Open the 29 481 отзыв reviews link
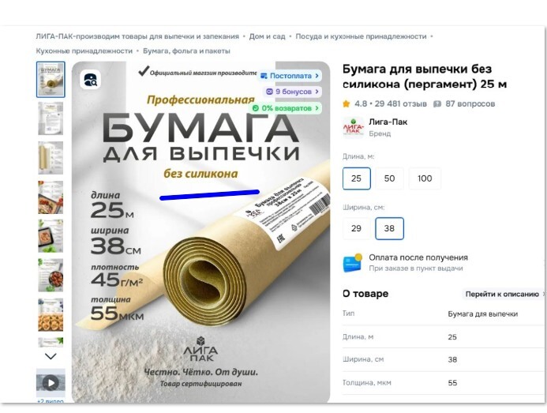The height and width of the screenshot is (413, 547). click(400, 103)
